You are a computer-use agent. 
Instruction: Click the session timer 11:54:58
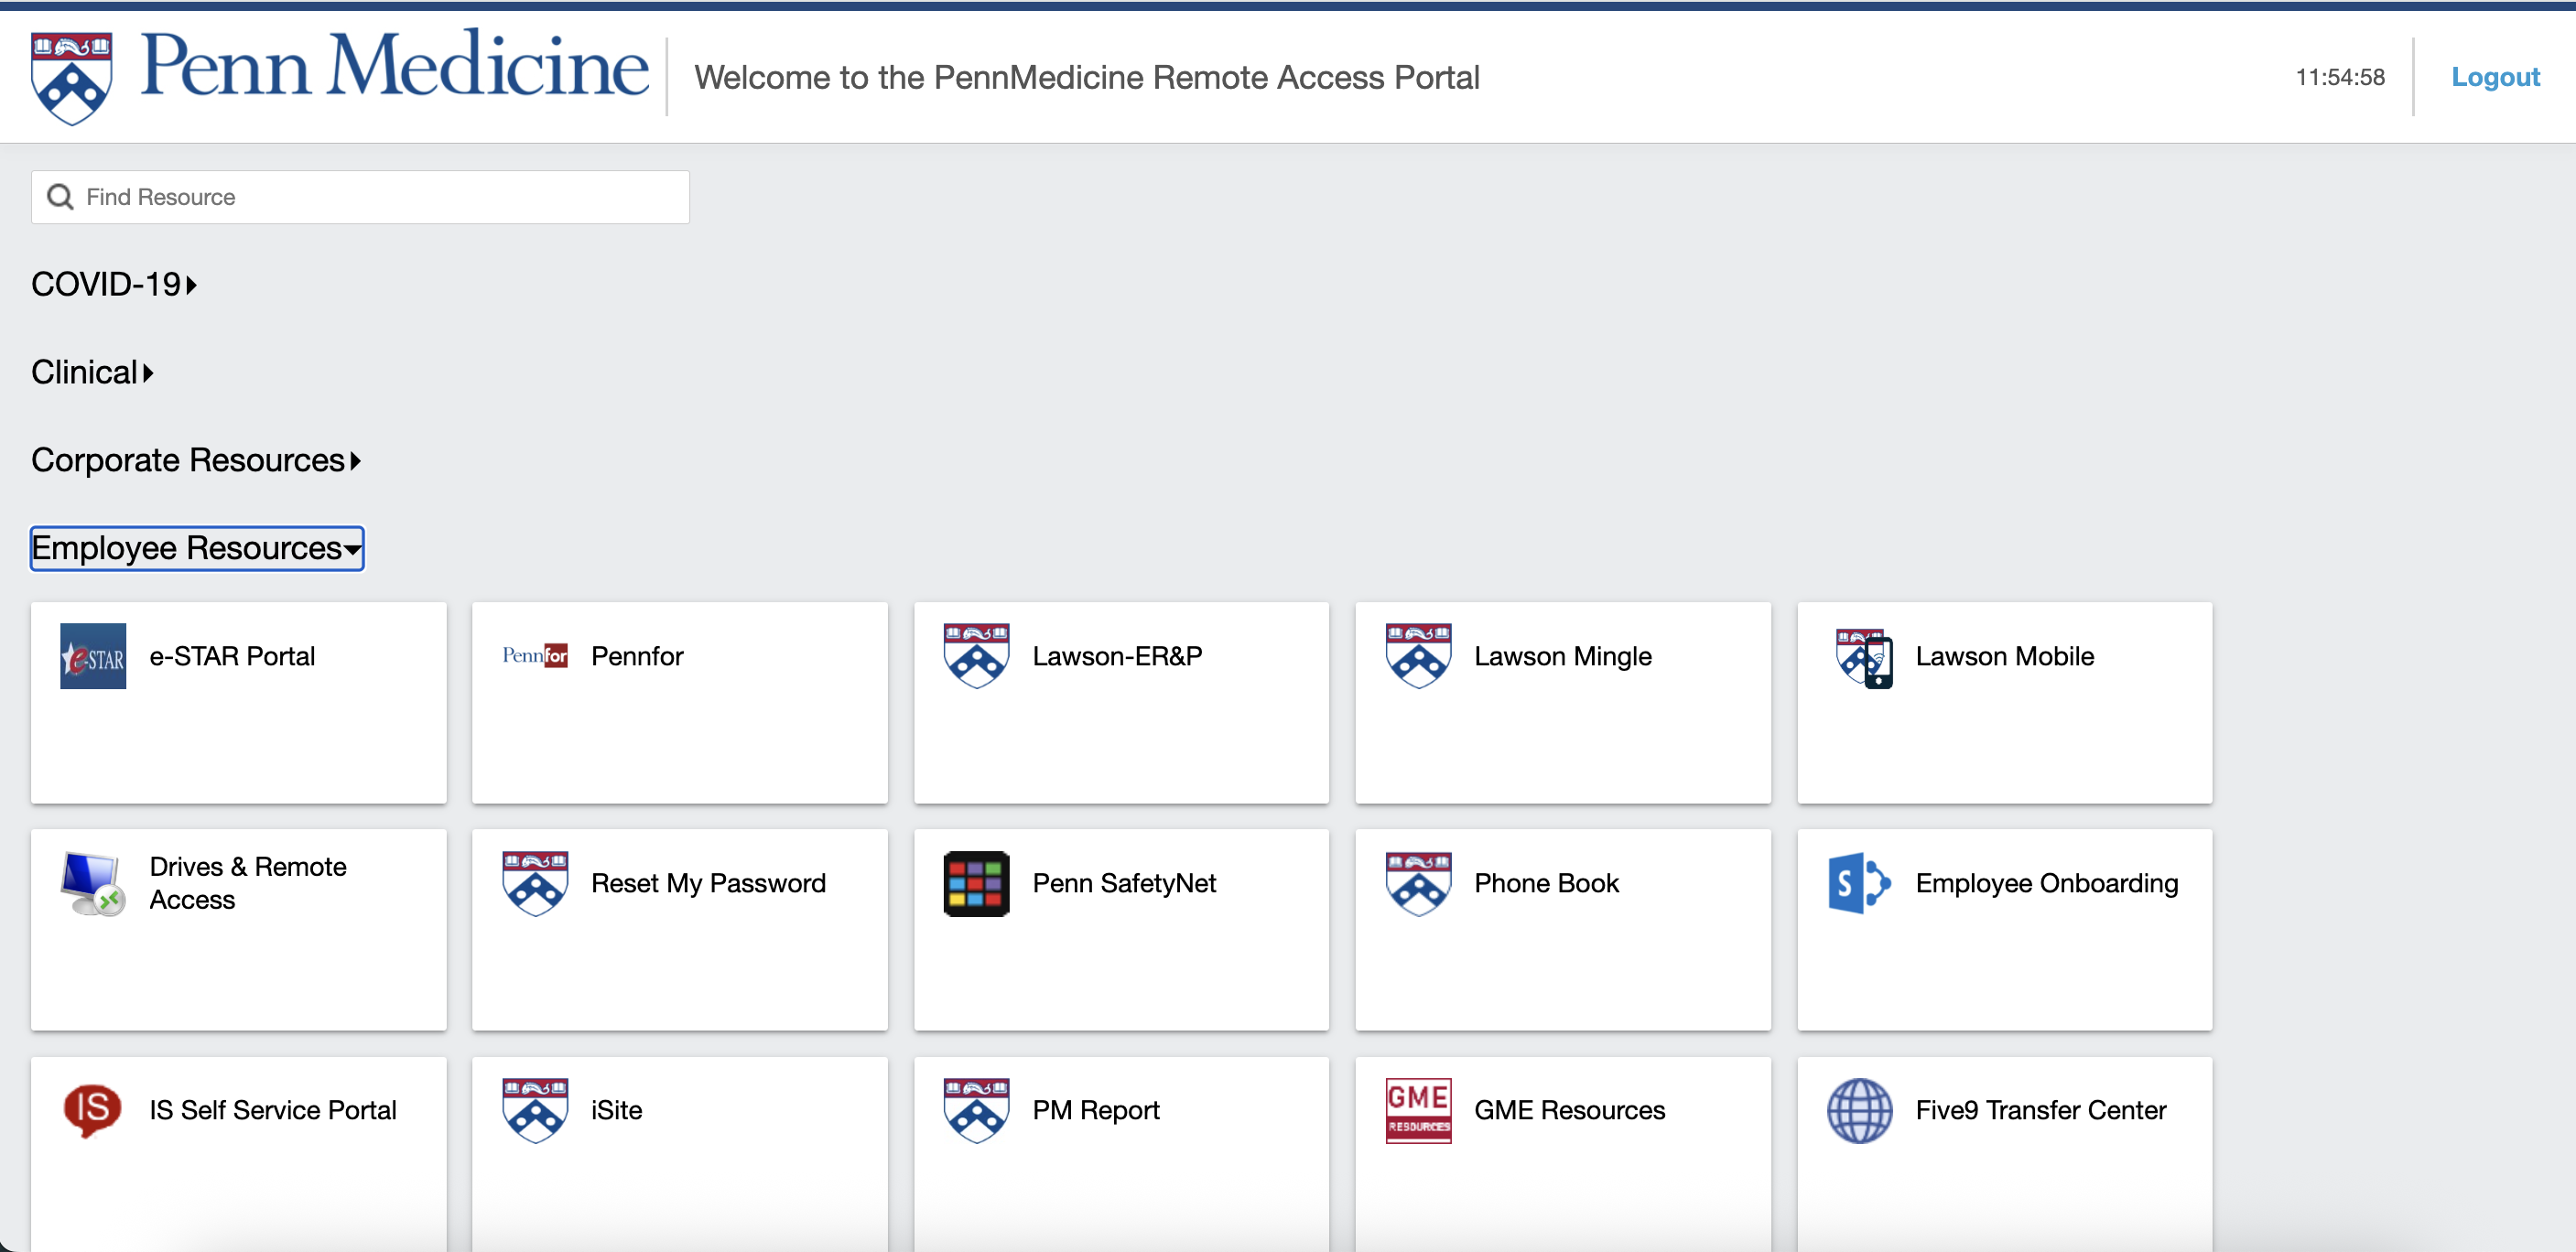pyautogui.click(x=2340, y=77)
